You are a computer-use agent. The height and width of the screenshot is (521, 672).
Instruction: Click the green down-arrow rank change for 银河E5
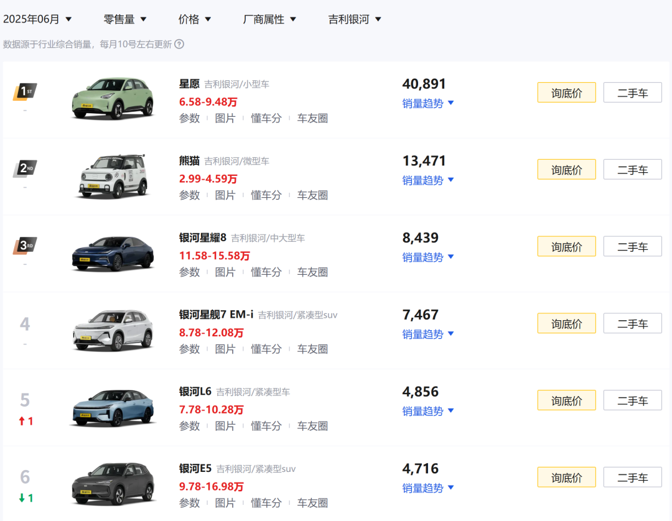coord(26,498)
